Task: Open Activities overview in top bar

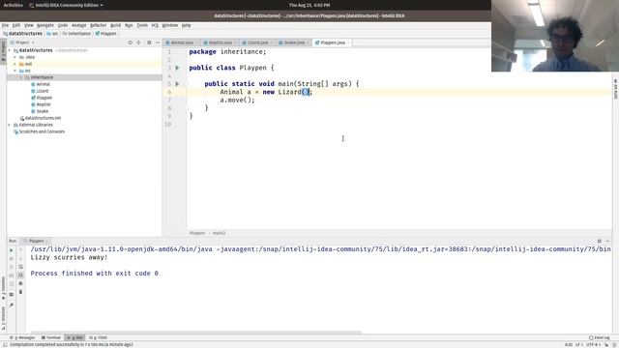Action: [13, 5]
